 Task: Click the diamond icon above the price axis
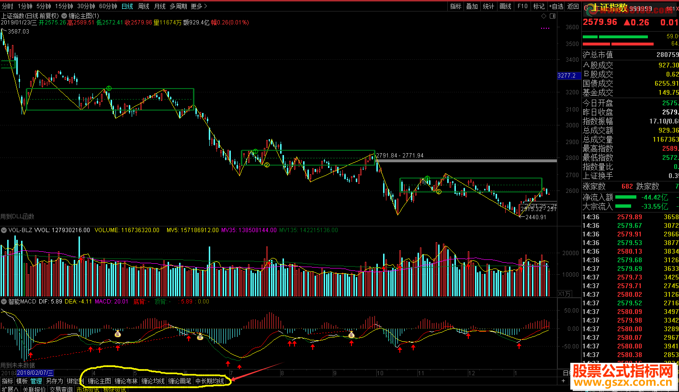543,16
